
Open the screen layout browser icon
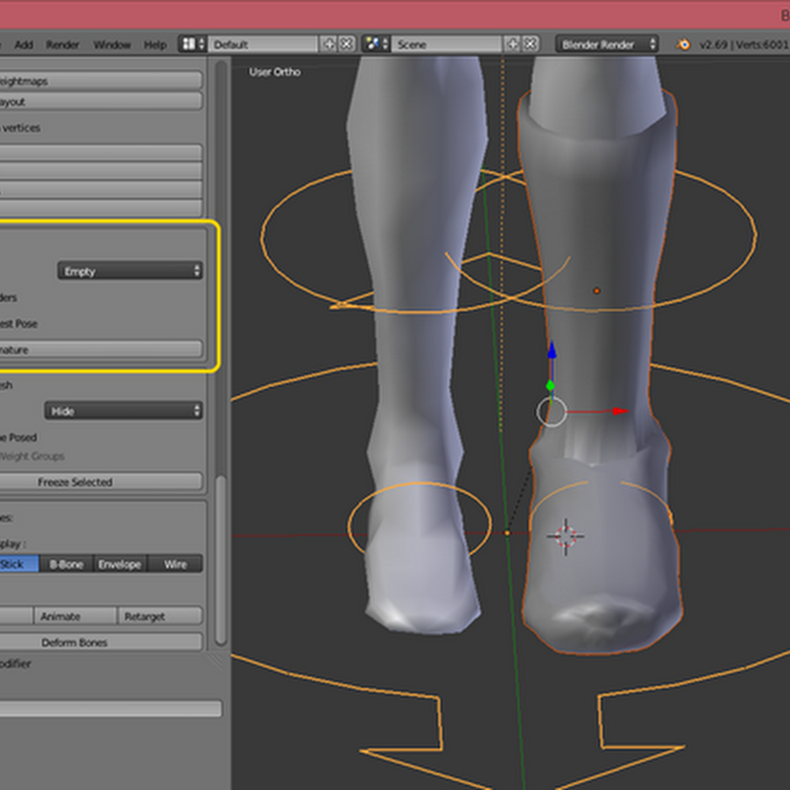pyautogui.click(x=193, y=44)
